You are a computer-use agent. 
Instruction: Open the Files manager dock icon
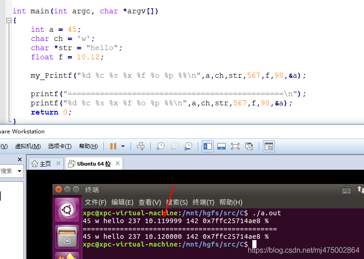67,237
